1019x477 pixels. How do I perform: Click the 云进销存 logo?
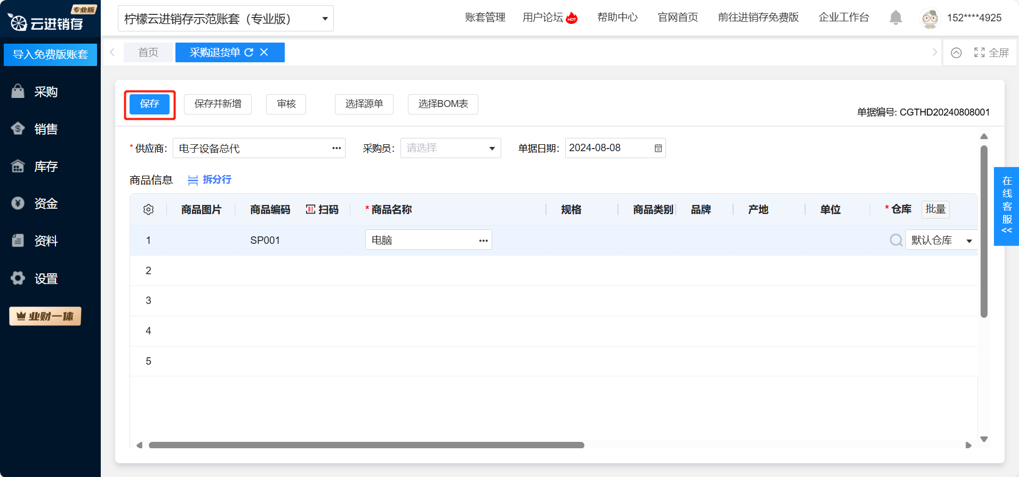pyautogui.click(x=46, y=22)
